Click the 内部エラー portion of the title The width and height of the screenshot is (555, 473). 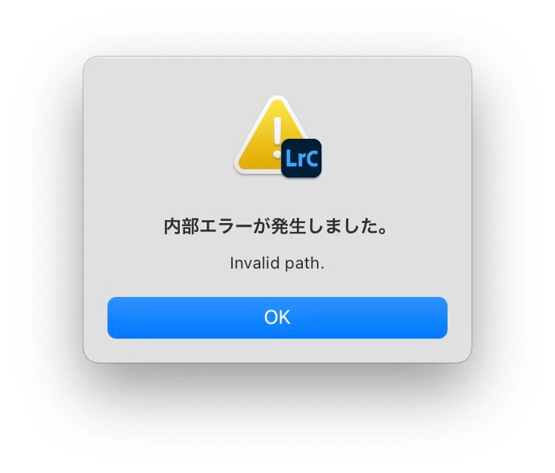click(x=208, y=227)
